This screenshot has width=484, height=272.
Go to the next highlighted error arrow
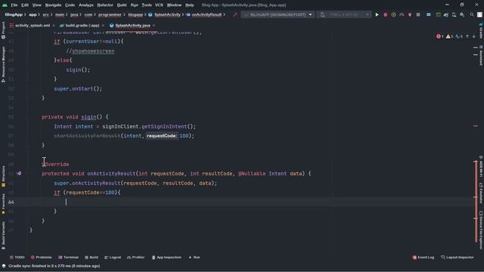(474, 36)
